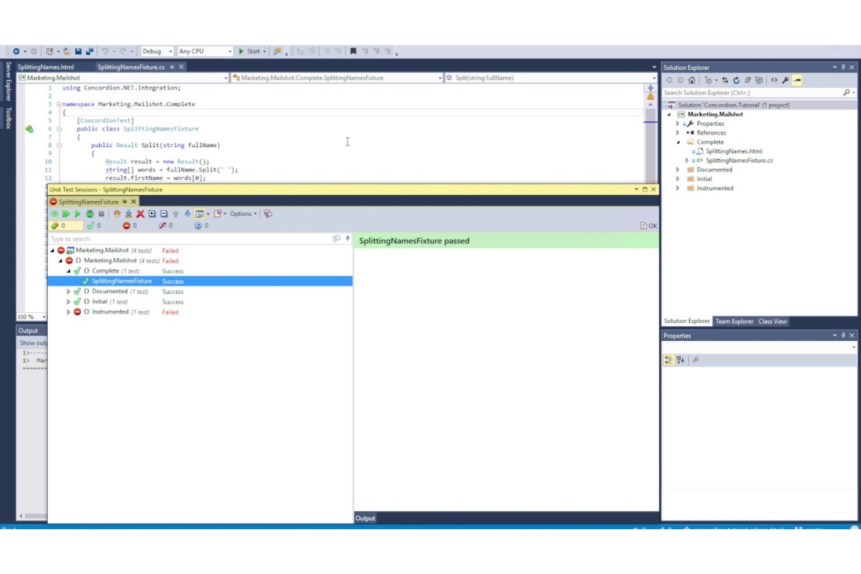Image resolution: width=861 pixels, height=574 pixels.
Task: Open the Debug configuration dropdown
Action: pos(155,51)
